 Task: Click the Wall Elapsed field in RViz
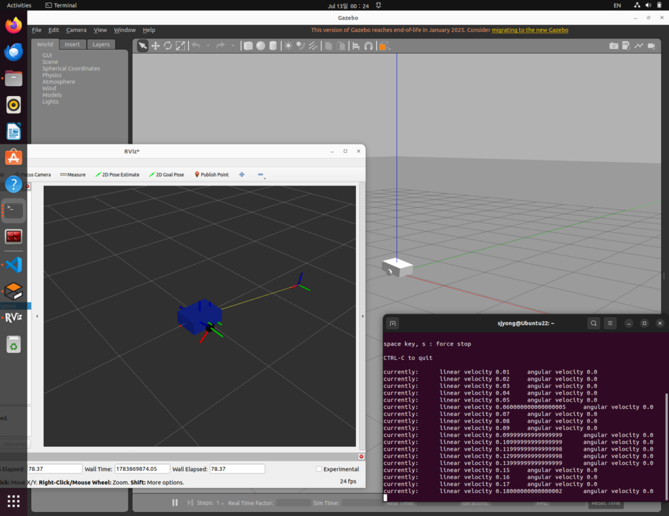pos(237,469)
